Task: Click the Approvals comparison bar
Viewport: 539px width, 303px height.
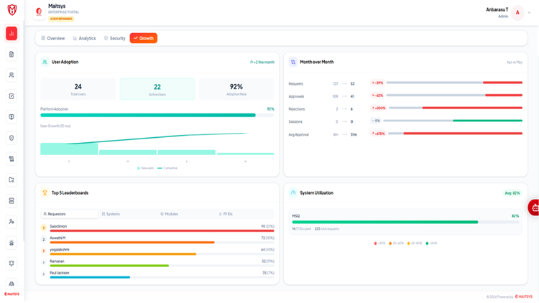Action: pos(454,95)
